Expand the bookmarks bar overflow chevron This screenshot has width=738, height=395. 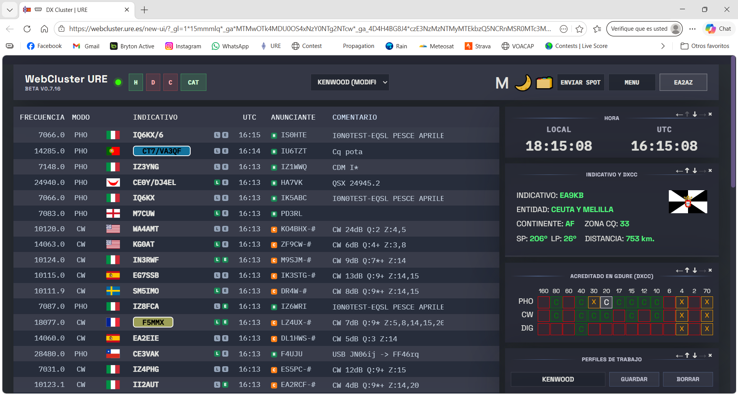pos(663,46)
